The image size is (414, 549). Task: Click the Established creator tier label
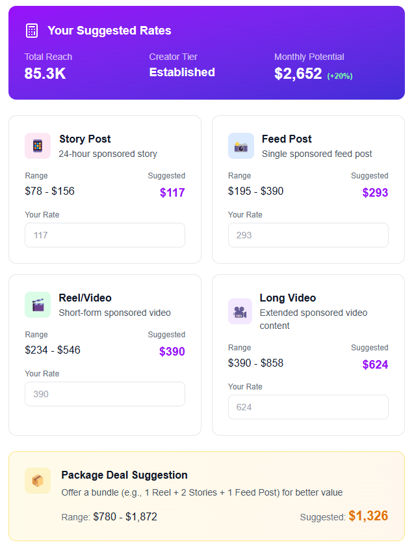182,72
